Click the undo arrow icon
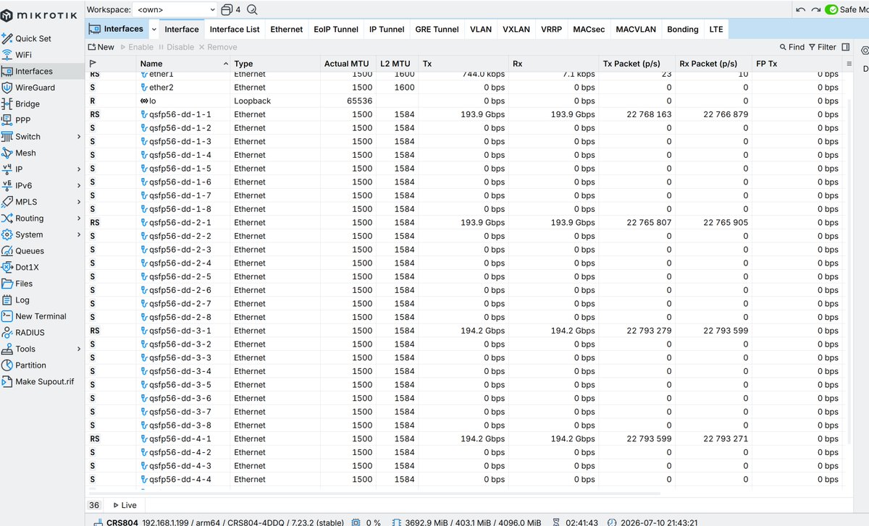869x526 pixels. point(800,9)
